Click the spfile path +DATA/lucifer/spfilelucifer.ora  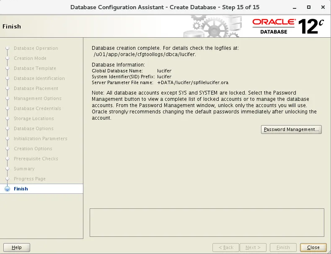coord(193,82)
